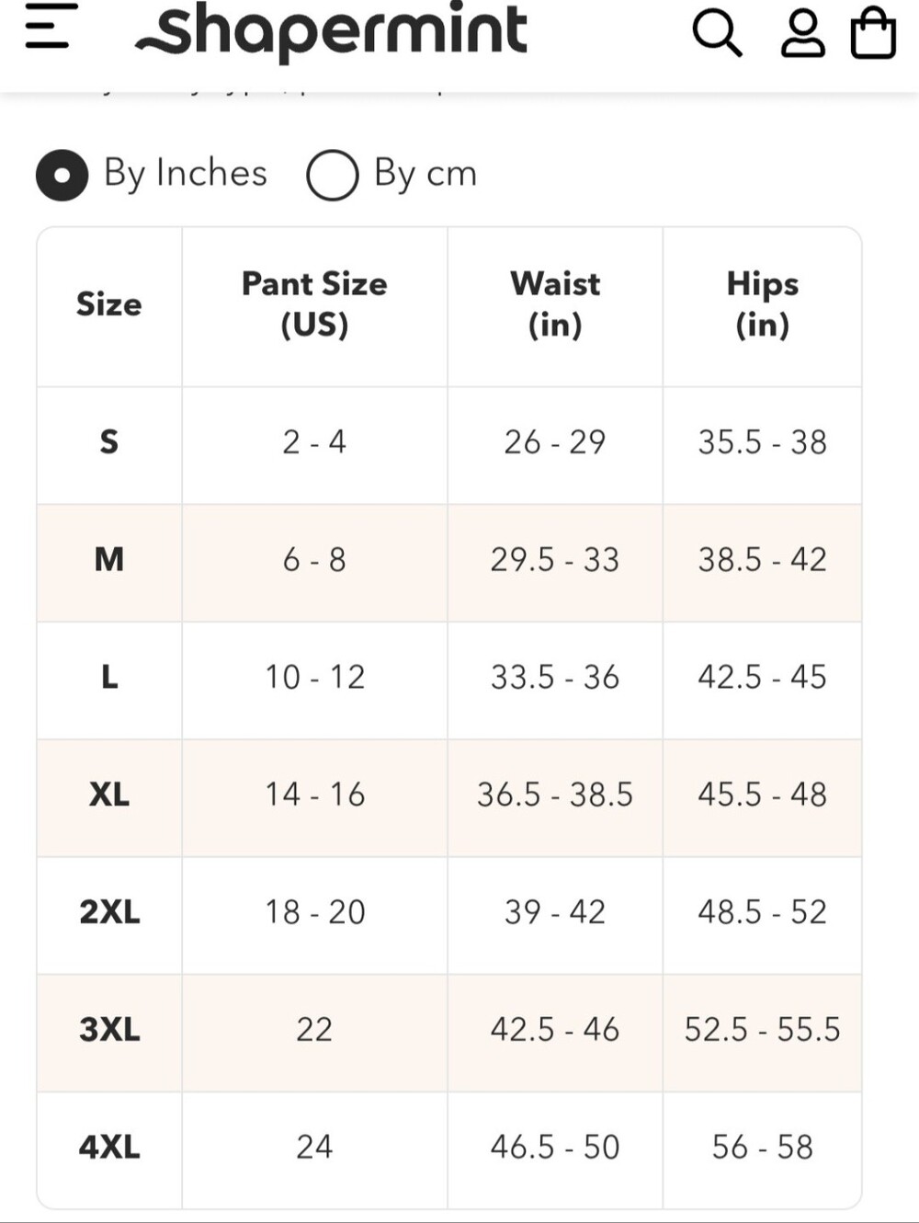Image resolution: width=919 pixels, height=1223 pixels.
Task: Select the size S row label
Action: pos(109,442)
